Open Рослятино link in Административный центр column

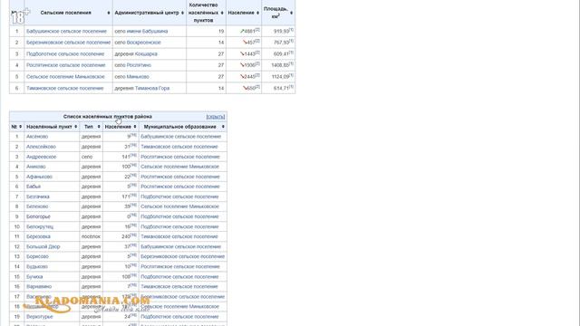coord(139,65)
